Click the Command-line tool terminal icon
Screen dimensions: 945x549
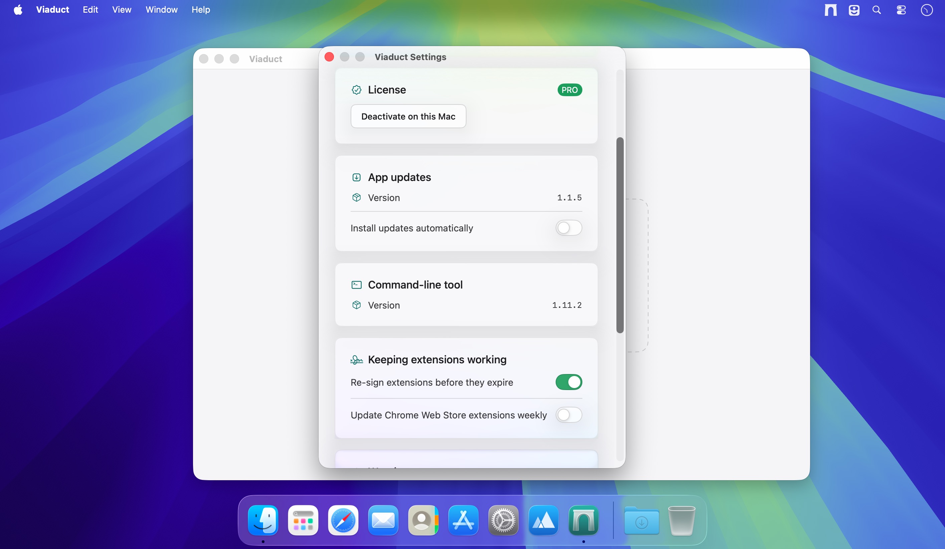pyautogui.click(x=356, y=285)
